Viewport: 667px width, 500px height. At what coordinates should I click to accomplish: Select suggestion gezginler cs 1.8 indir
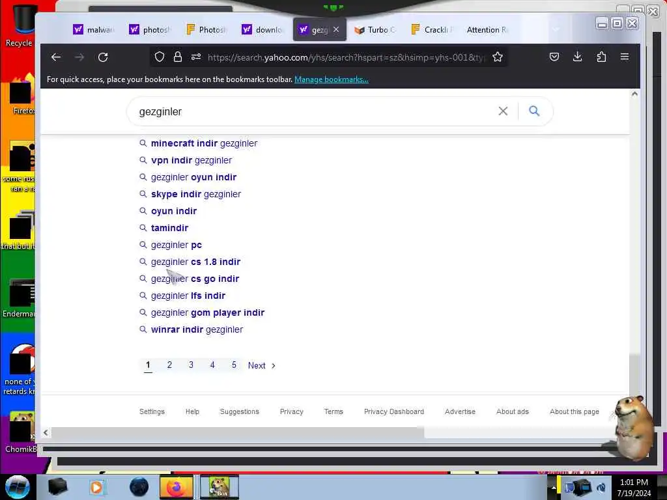click(195, 262)
